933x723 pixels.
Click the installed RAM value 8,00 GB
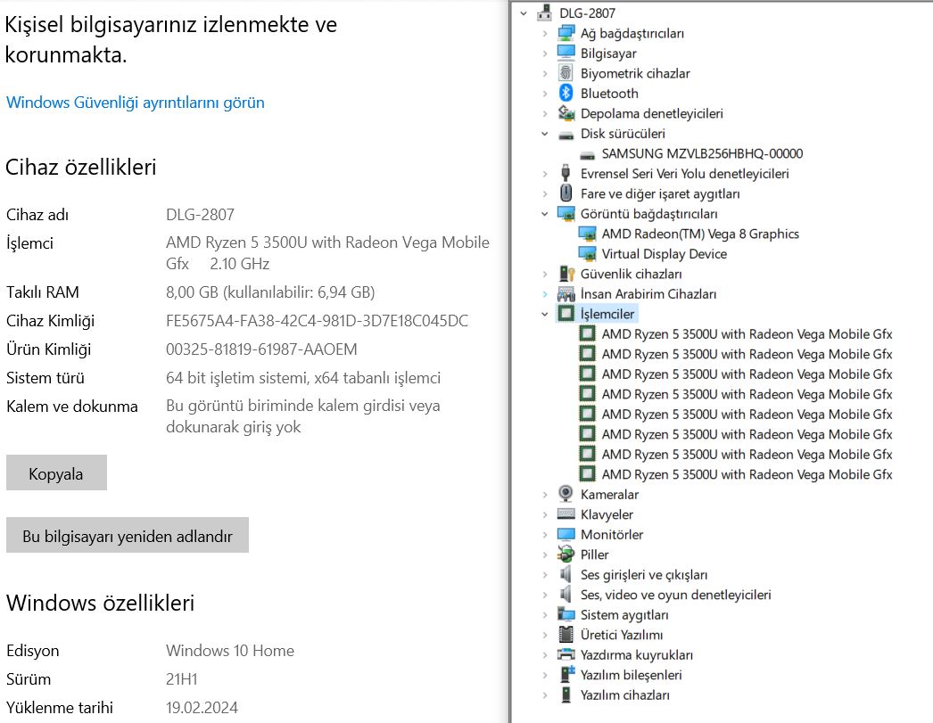pyautogui.click(x=270, y=292)
